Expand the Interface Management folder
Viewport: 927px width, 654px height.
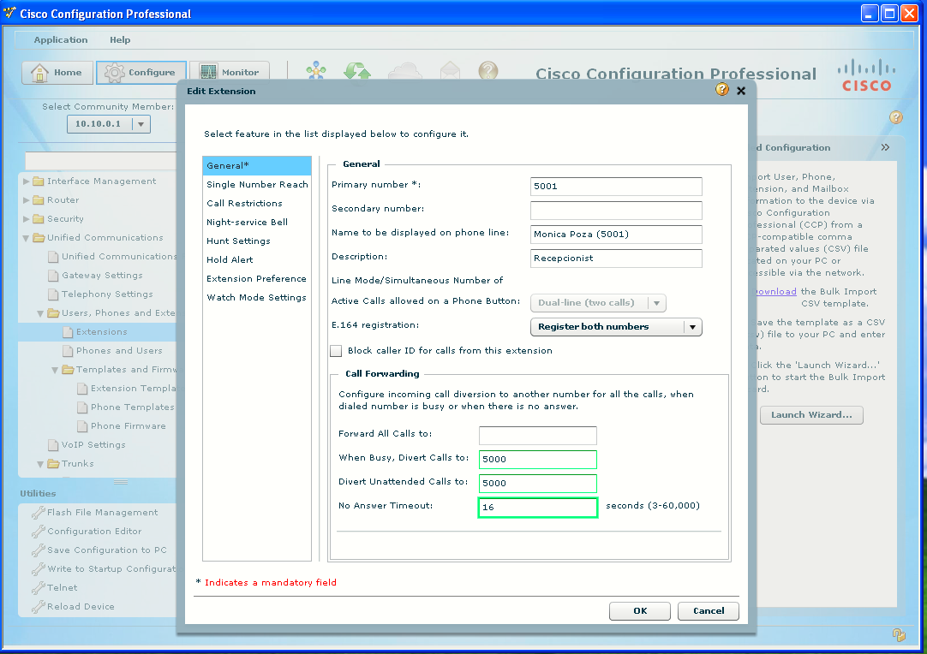click(x=26, y=181)
